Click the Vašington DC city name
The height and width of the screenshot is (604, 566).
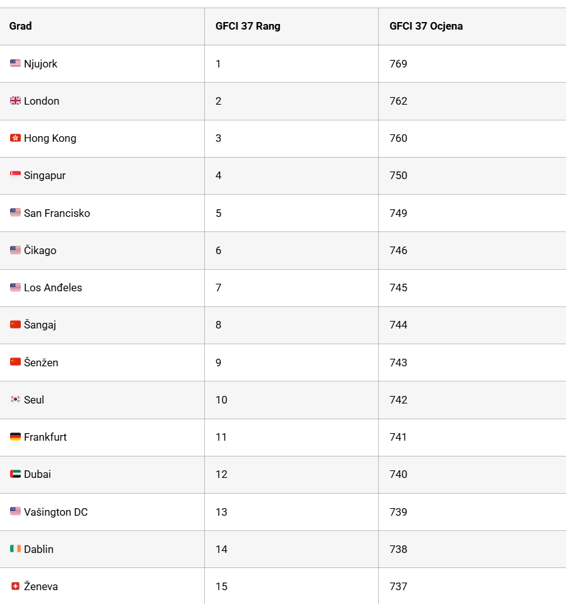(x=56, y=512)
